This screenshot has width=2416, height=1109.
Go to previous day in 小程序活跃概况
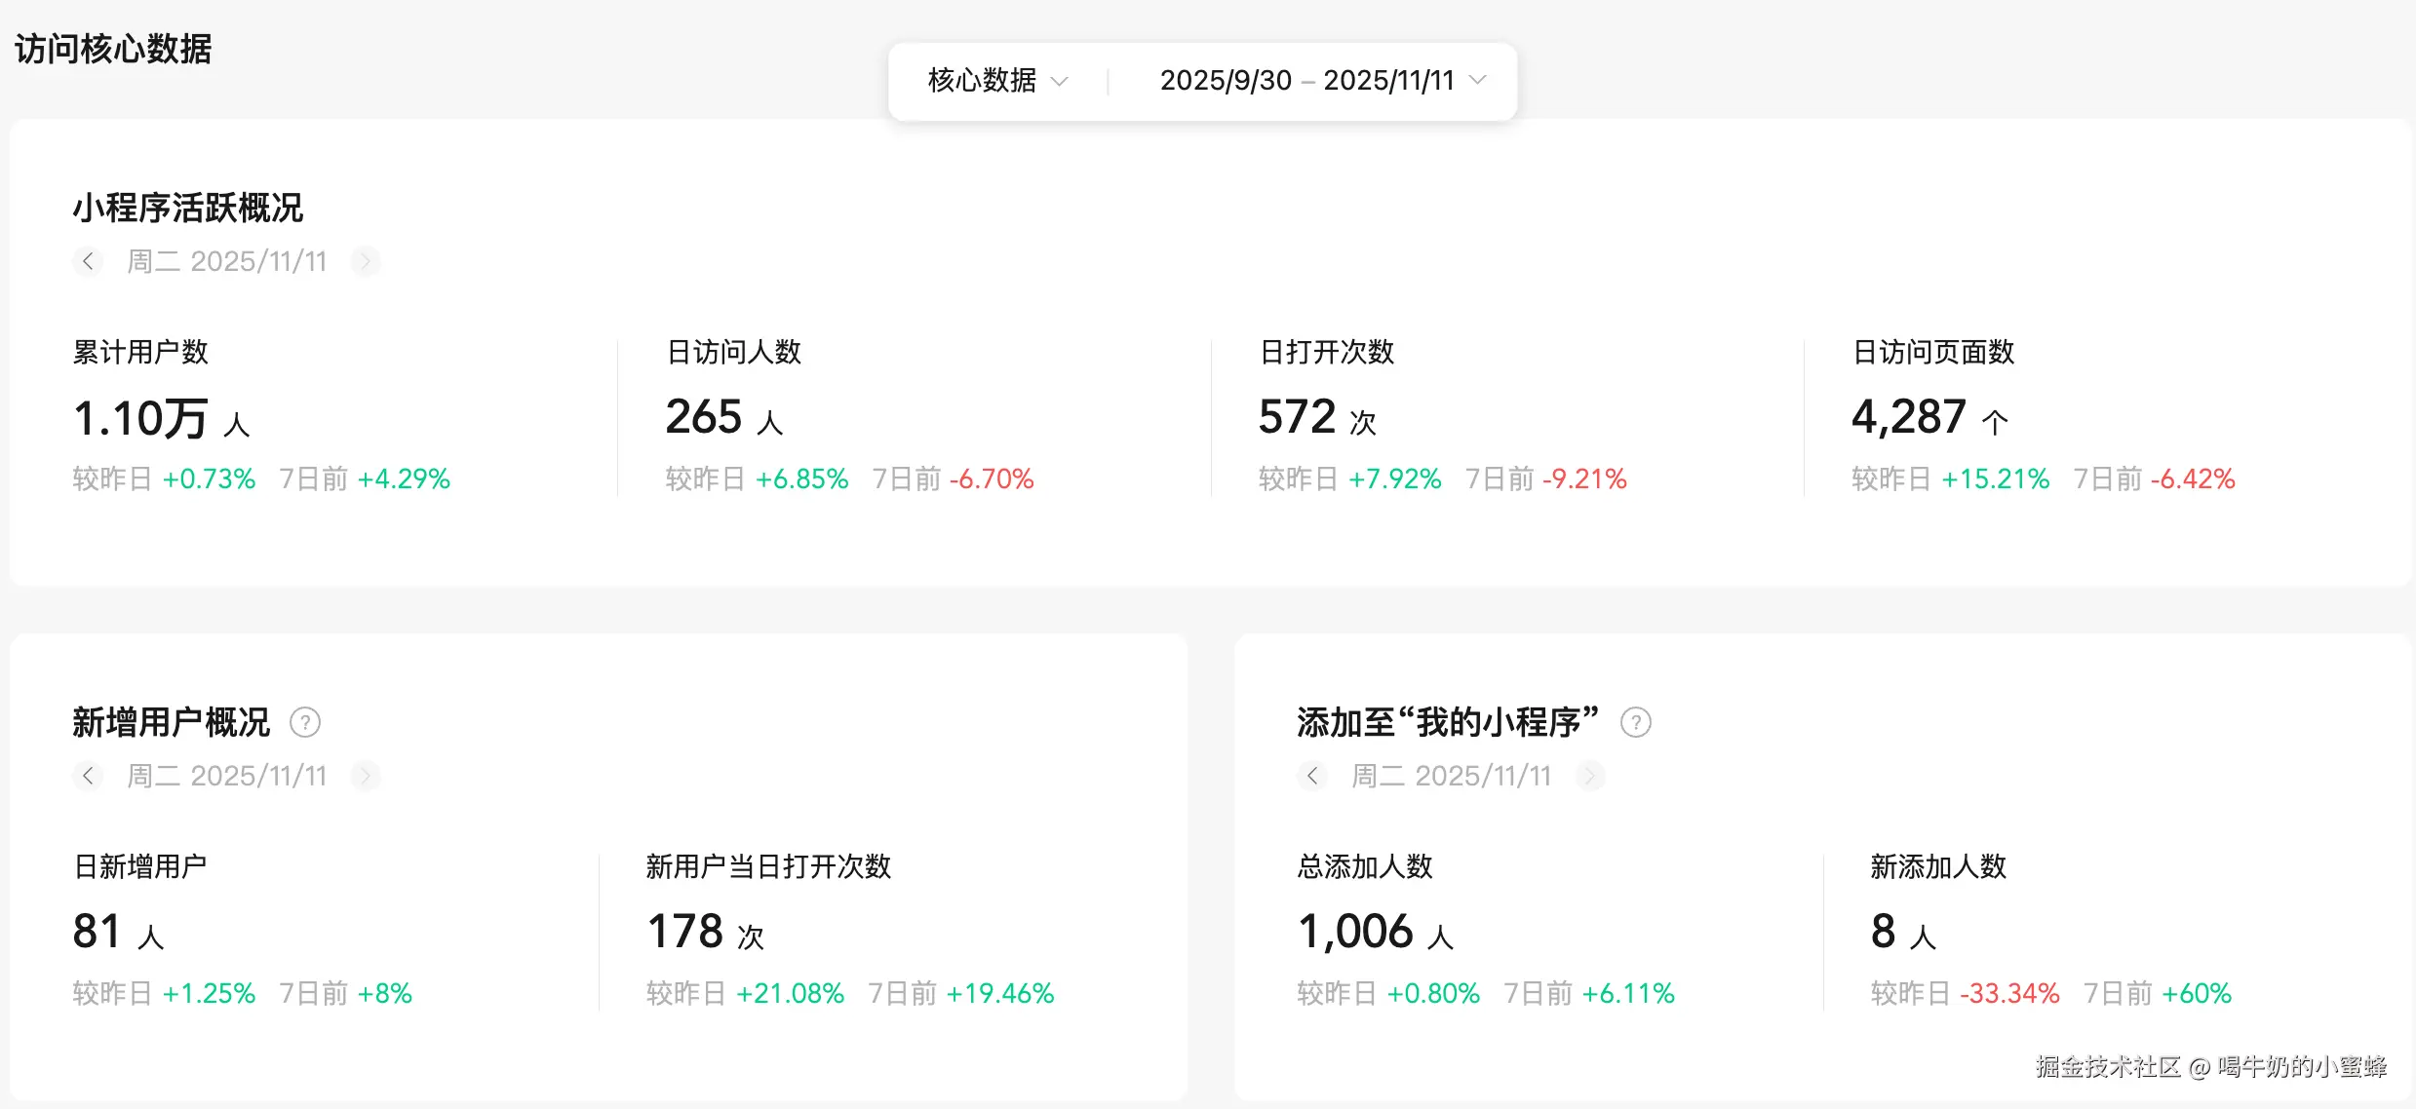click(x=88, y=261)
